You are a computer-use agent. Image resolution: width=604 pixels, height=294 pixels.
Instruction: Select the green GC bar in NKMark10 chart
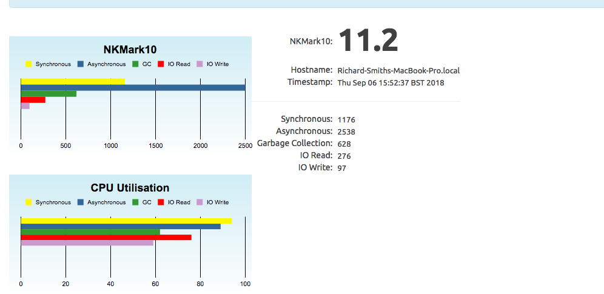click(49, 94)
